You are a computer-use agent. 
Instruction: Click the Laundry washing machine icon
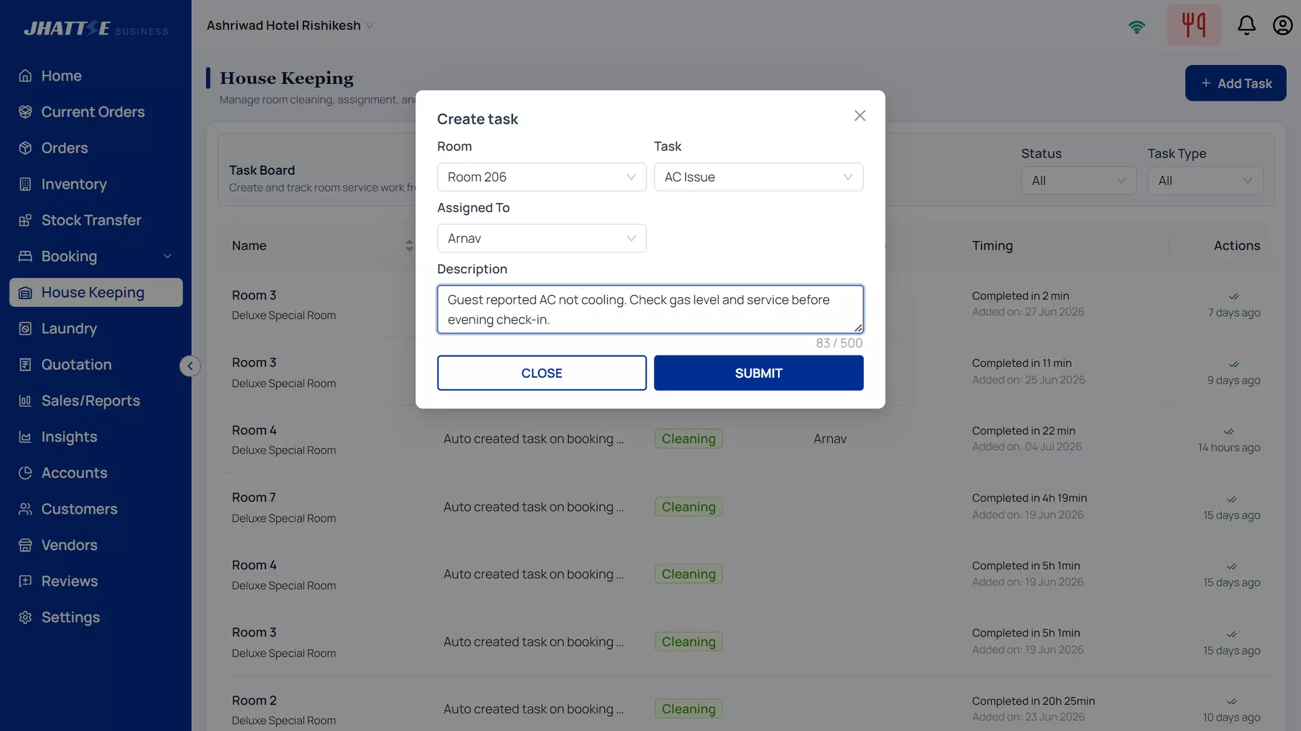(25, 328)
